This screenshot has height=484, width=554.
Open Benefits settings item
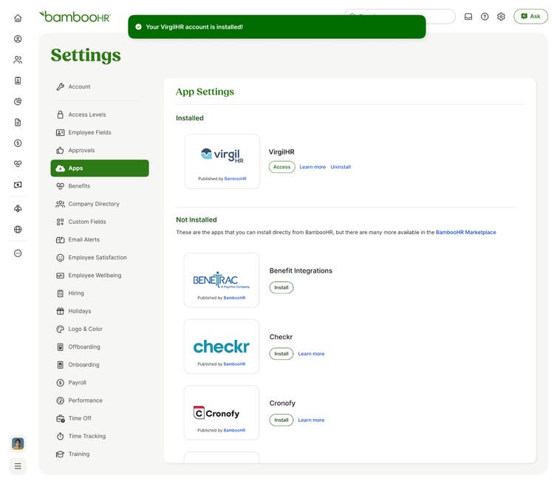(x=100, y=186)
